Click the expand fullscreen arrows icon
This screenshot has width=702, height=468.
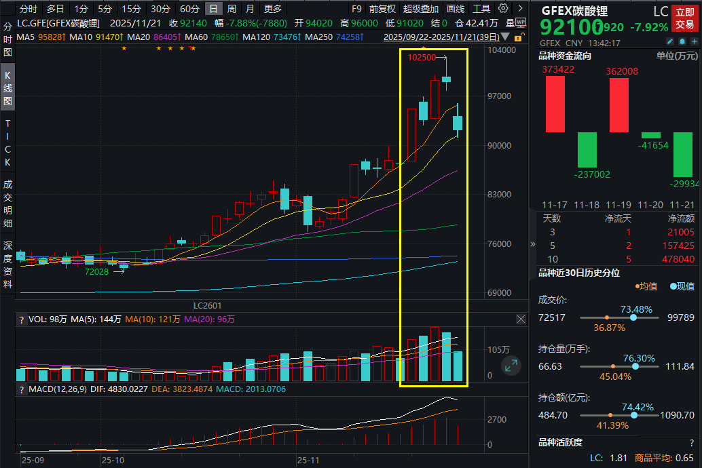pos(511,366)
